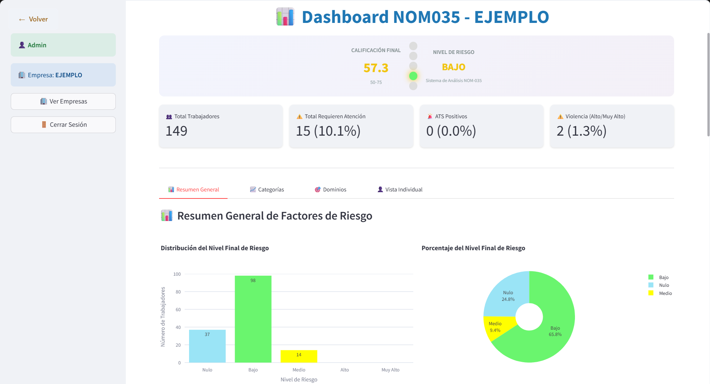Screen dimensions: 710x384
Task: Click the Volver back button
Action: point(33,19)
